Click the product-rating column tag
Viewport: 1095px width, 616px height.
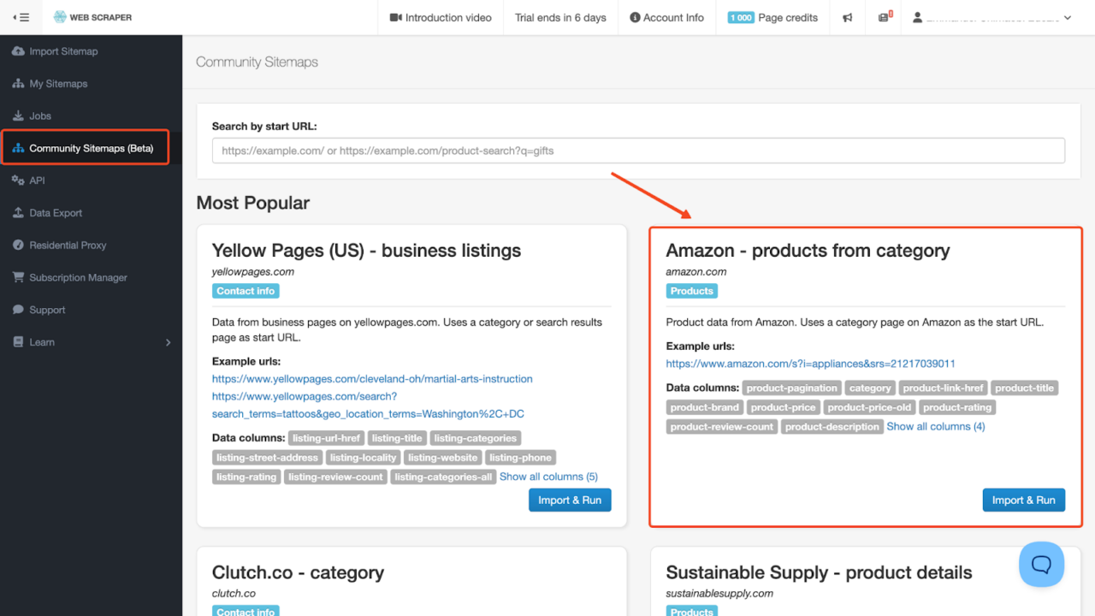click(957, 407)
